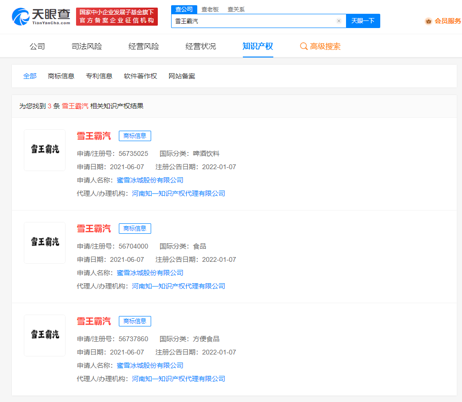Screen dimensions: 462x402
Task: Open the applicant 蜜雪冰城股份有限公司 link in the first result
Action: pyautogui.click(x=150, y=180)
